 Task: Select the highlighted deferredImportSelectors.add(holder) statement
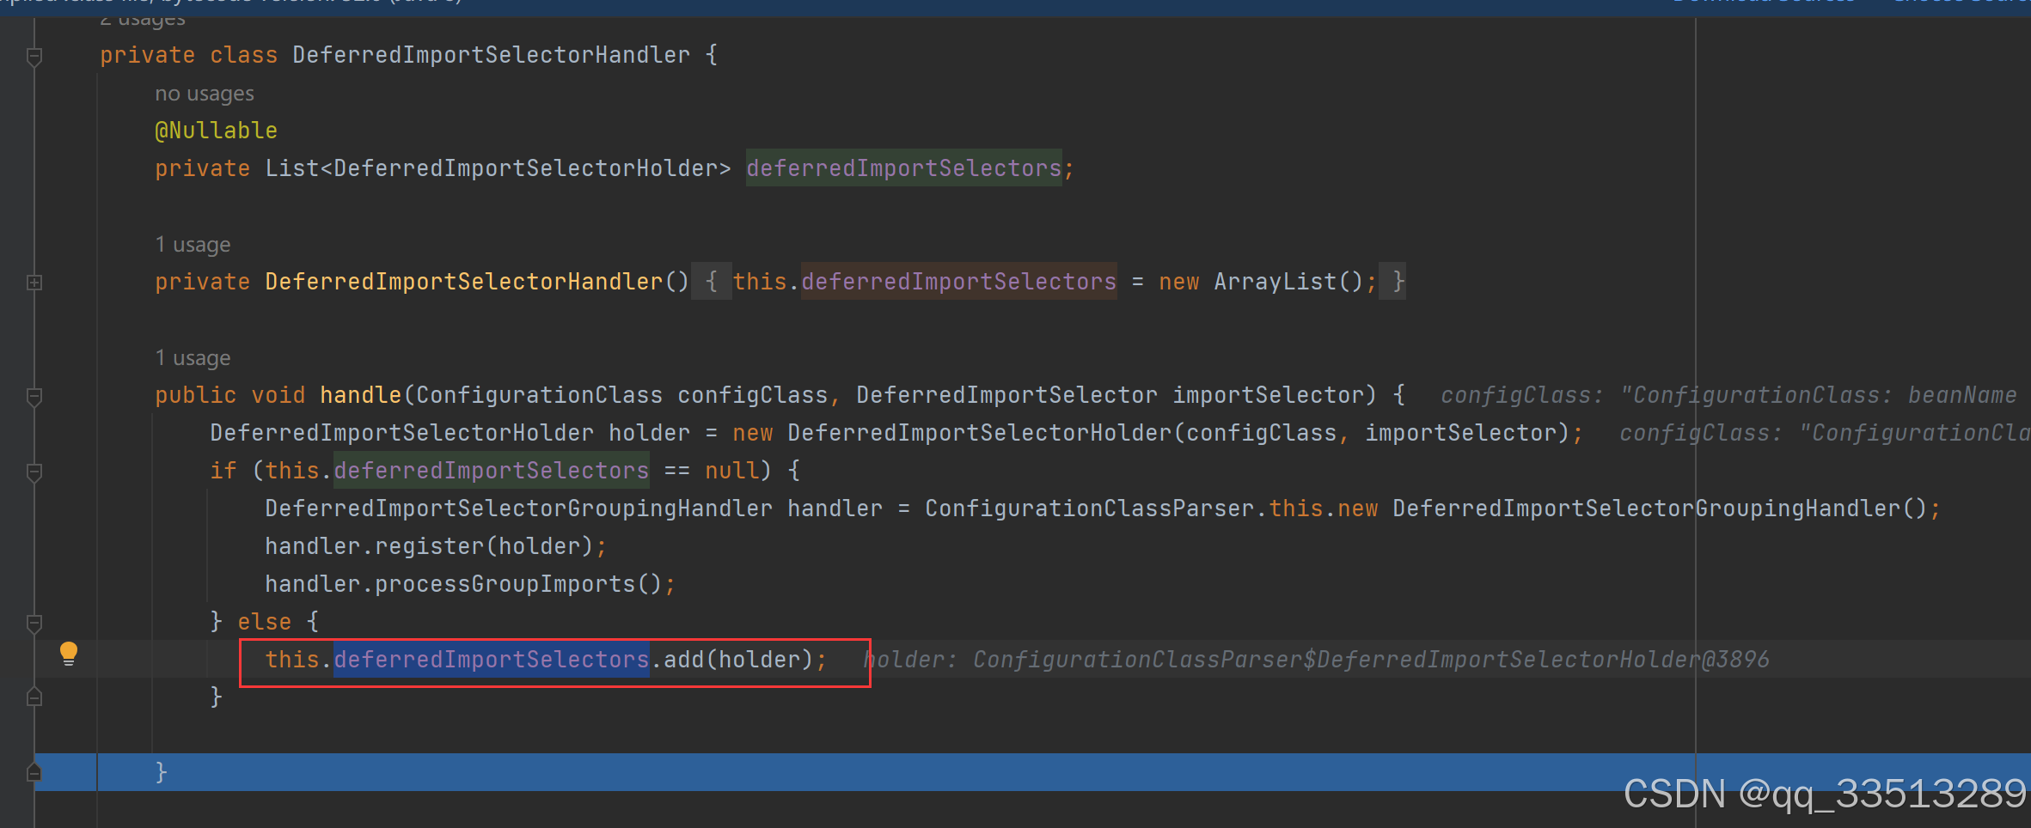click(546, 659)
